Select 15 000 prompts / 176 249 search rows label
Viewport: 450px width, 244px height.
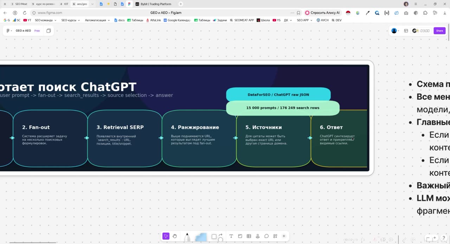tap(283, 108)
